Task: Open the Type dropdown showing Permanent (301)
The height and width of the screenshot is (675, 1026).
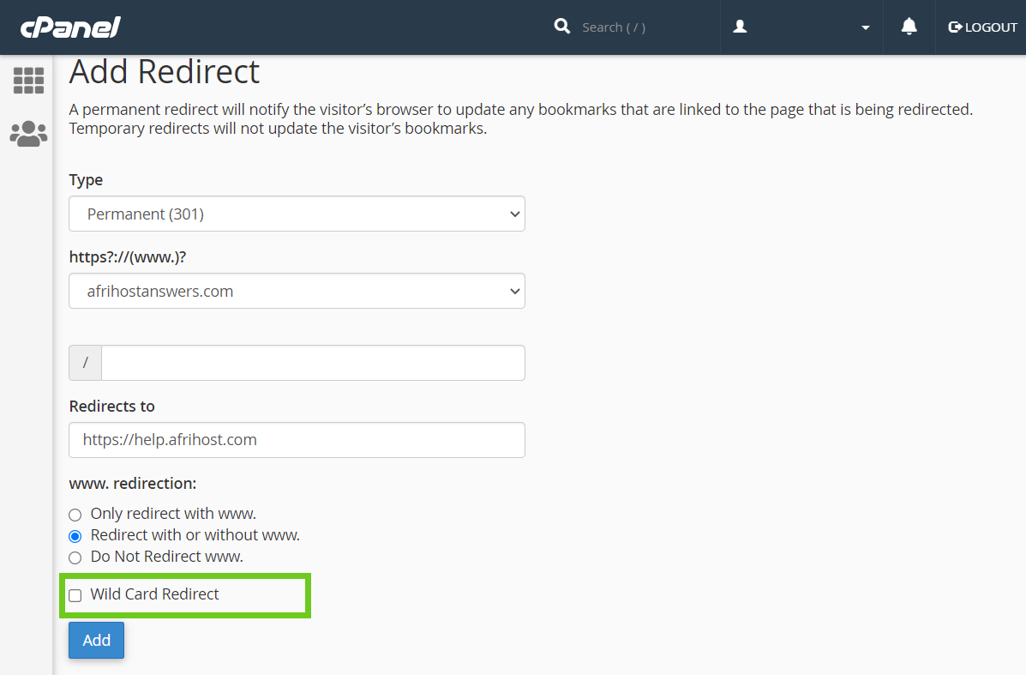Action: [x=297, y=214]
